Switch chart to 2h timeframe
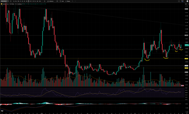Viewport: 189px width, 114px height. (23, 1)
